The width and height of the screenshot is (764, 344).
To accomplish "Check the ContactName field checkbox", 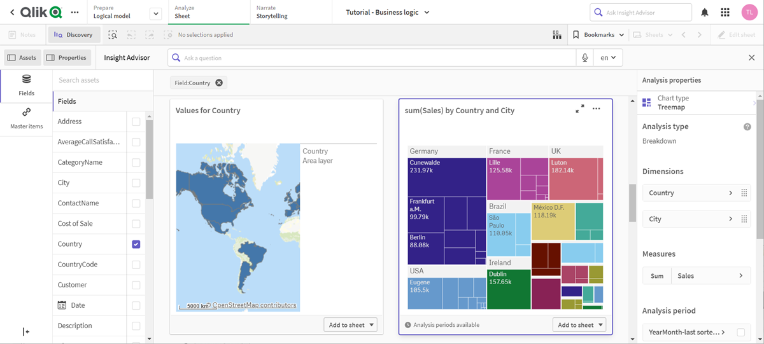I will pos(136,203).
